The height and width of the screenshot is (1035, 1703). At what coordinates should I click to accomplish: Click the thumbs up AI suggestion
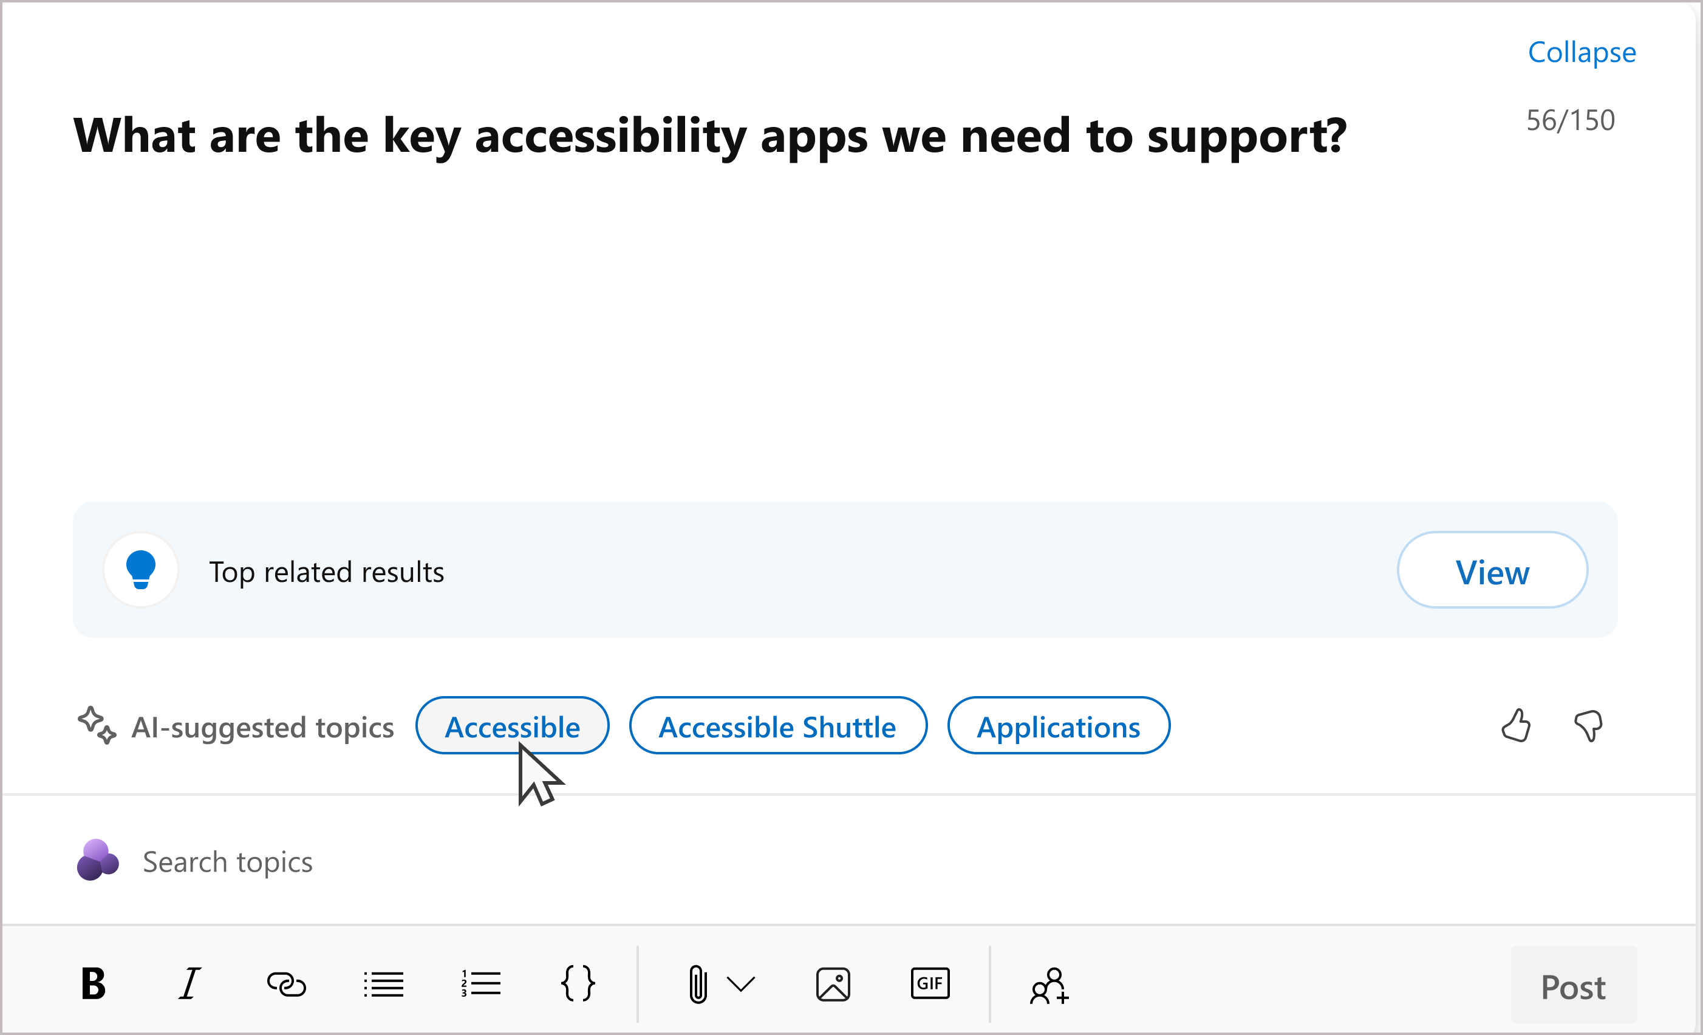pyautogui.click(x=1516, y=727)
